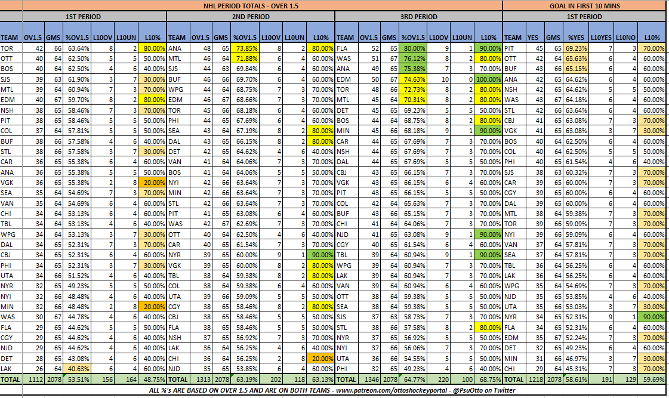Click the 1218 total in the bottom row
Screen dimensions: 669x398
click(535, 380)
